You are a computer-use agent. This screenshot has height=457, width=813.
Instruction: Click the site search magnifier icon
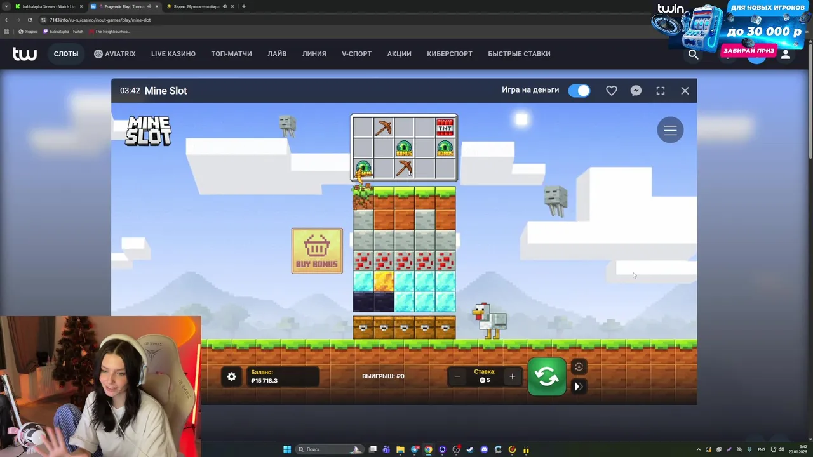coord(693,55)
